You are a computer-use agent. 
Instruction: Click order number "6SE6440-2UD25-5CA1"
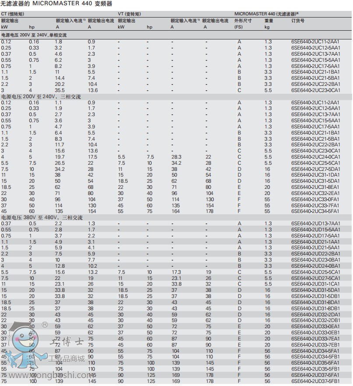[316, 272]
